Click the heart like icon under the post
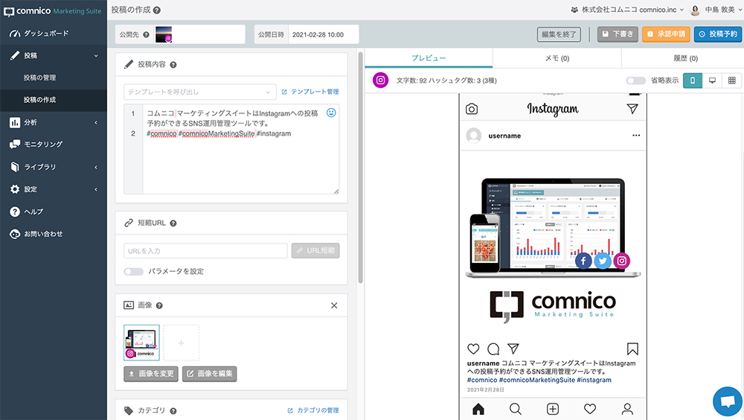744x420 pixels. [x=473, y=349]
